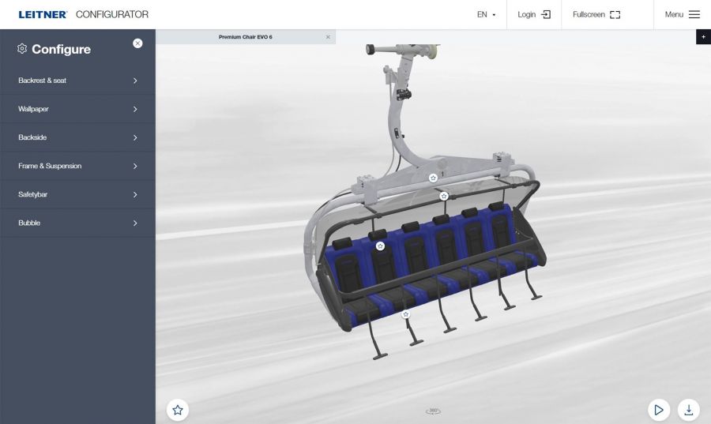Toggle Fullscreen mode
The width and height of the screenshot is (711, 424).
pos(596,14)
